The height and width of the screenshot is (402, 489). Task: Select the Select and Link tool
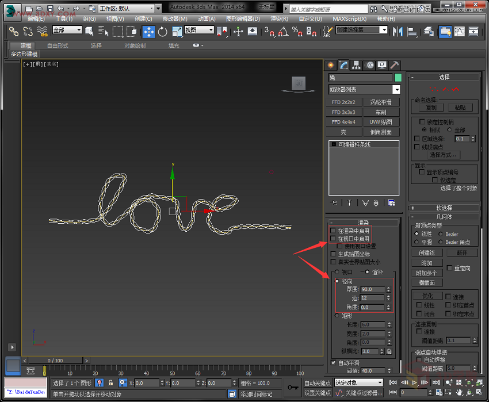[x=14, y=32]
